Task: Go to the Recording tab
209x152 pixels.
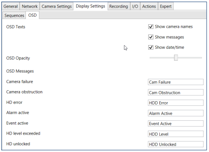Action: 119,6
